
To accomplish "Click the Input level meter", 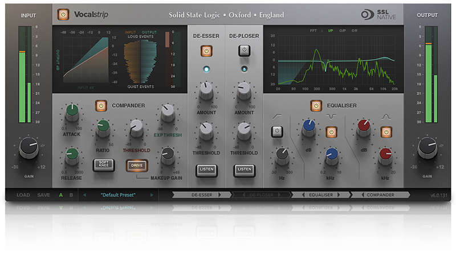I will point(25,75).
